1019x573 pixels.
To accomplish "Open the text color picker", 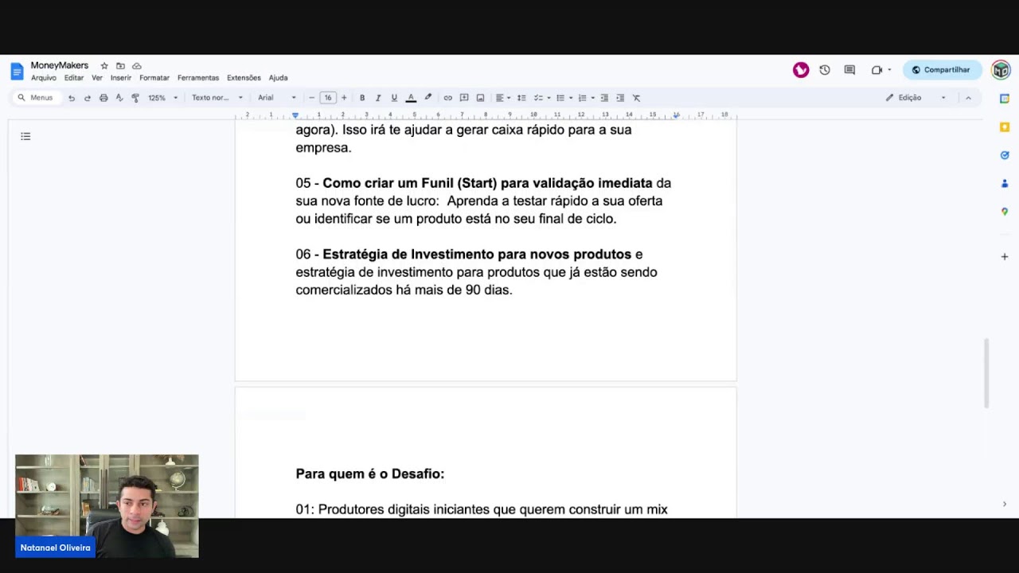I will tap(411, 98).
